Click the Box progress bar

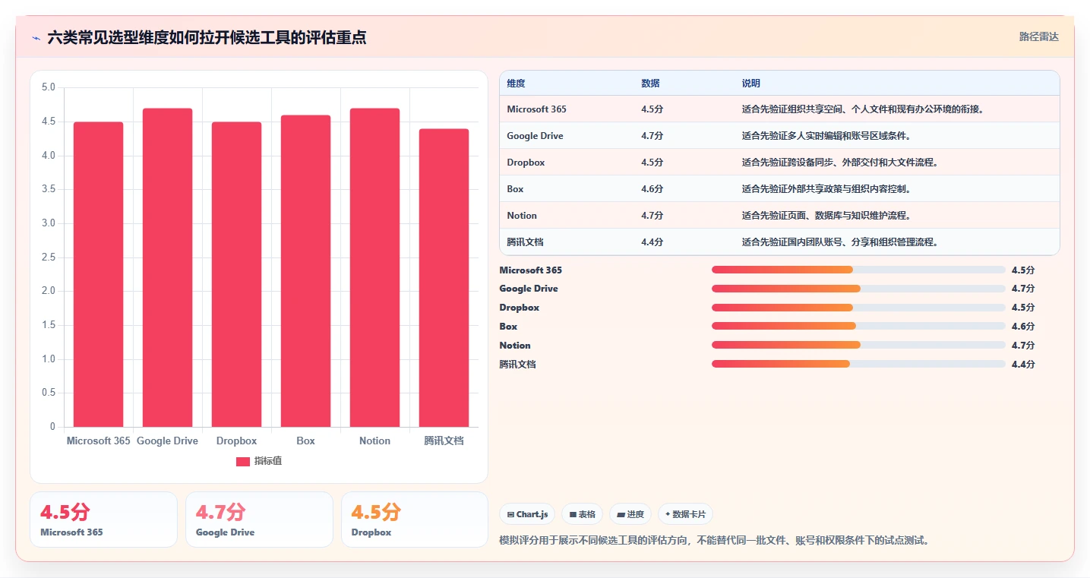pyautogui.click(x=858, y=326)
